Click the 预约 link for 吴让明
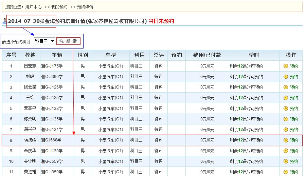Viewport: 306px width, 176px height. point(294,161)
